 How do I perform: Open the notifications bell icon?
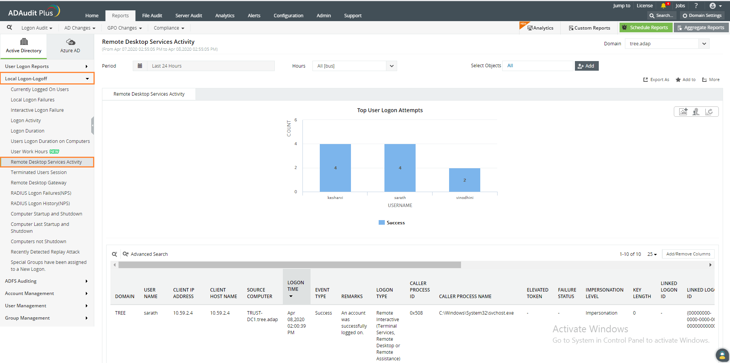(x=663, y=6)
